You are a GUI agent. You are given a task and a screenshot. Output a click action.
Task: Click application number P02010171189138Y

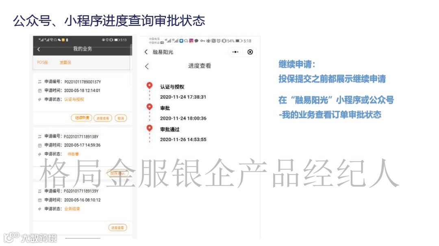click(x=81, y=137)
